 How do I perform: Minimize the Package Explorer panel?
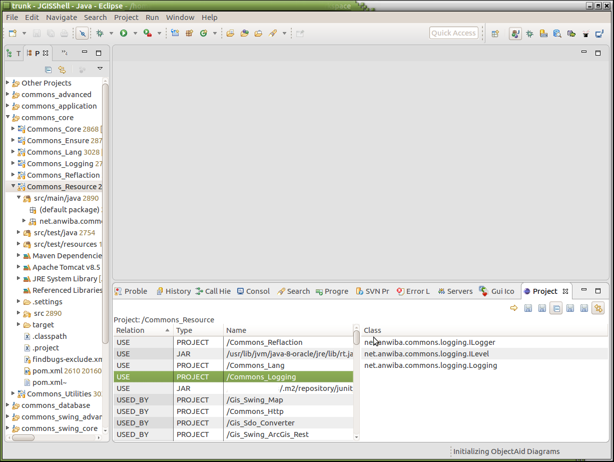[x=85, y=53]
